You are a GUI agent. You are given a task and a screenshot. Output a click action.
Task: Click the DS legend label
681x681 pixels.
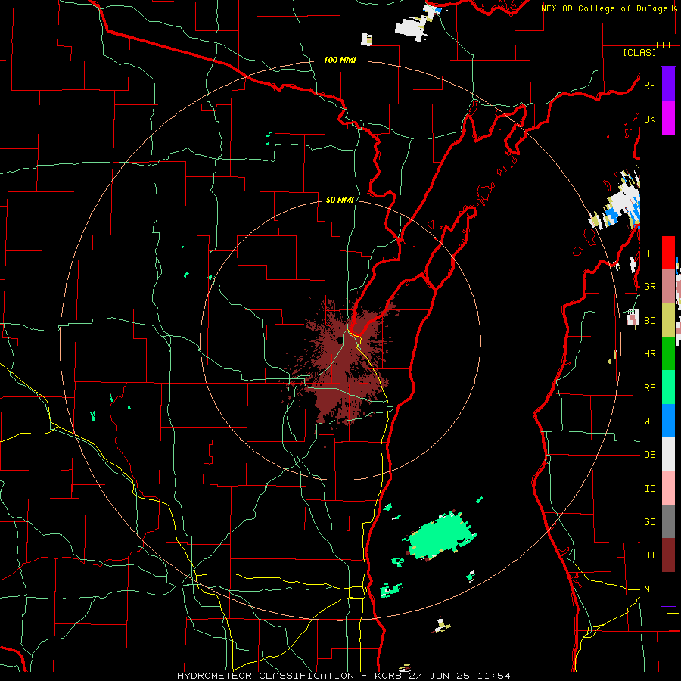pos(649,455)
